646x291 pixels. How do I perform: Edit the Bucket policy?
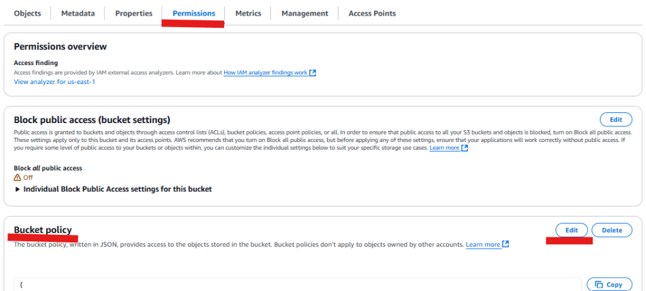pos(571,230)
